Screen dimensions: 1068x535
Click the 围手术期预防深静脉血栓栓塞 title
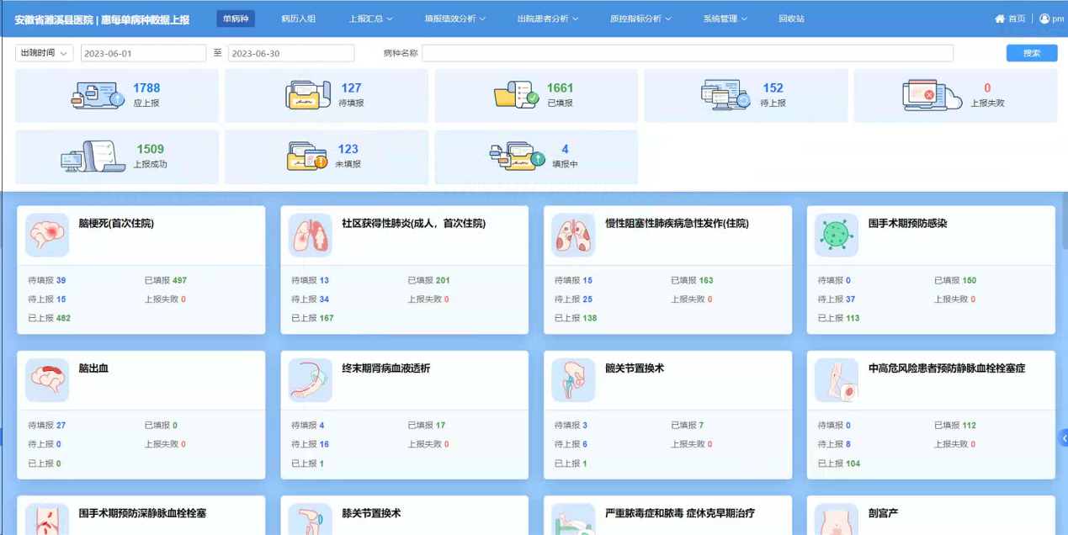click(x=142, y=513)
